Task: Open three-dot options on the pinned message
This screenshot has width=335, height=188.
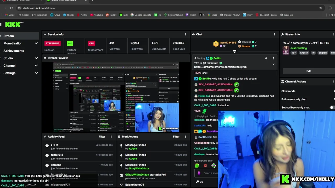Action: (273, 58)
